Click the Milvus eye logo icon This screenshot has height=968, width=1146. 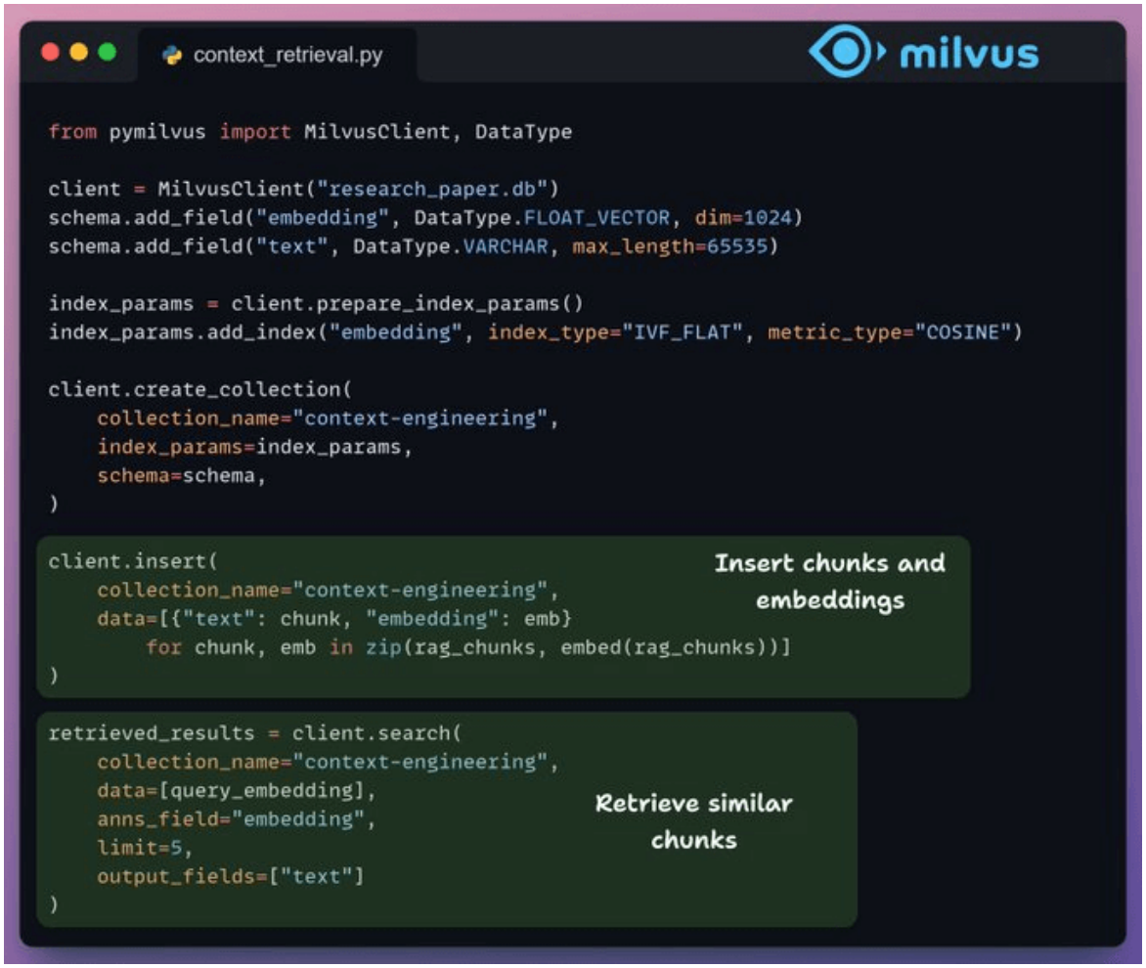[x=847, y=52]
